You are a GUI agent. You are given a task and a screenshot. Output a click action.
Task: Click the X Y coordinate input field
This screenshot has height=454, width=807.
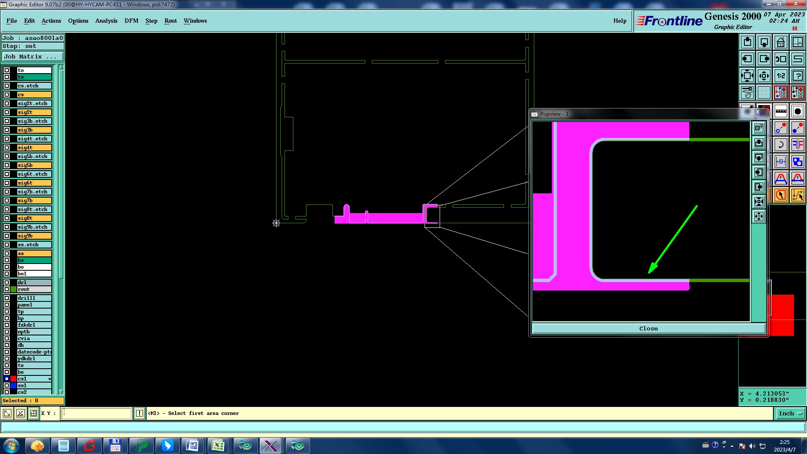97,413
